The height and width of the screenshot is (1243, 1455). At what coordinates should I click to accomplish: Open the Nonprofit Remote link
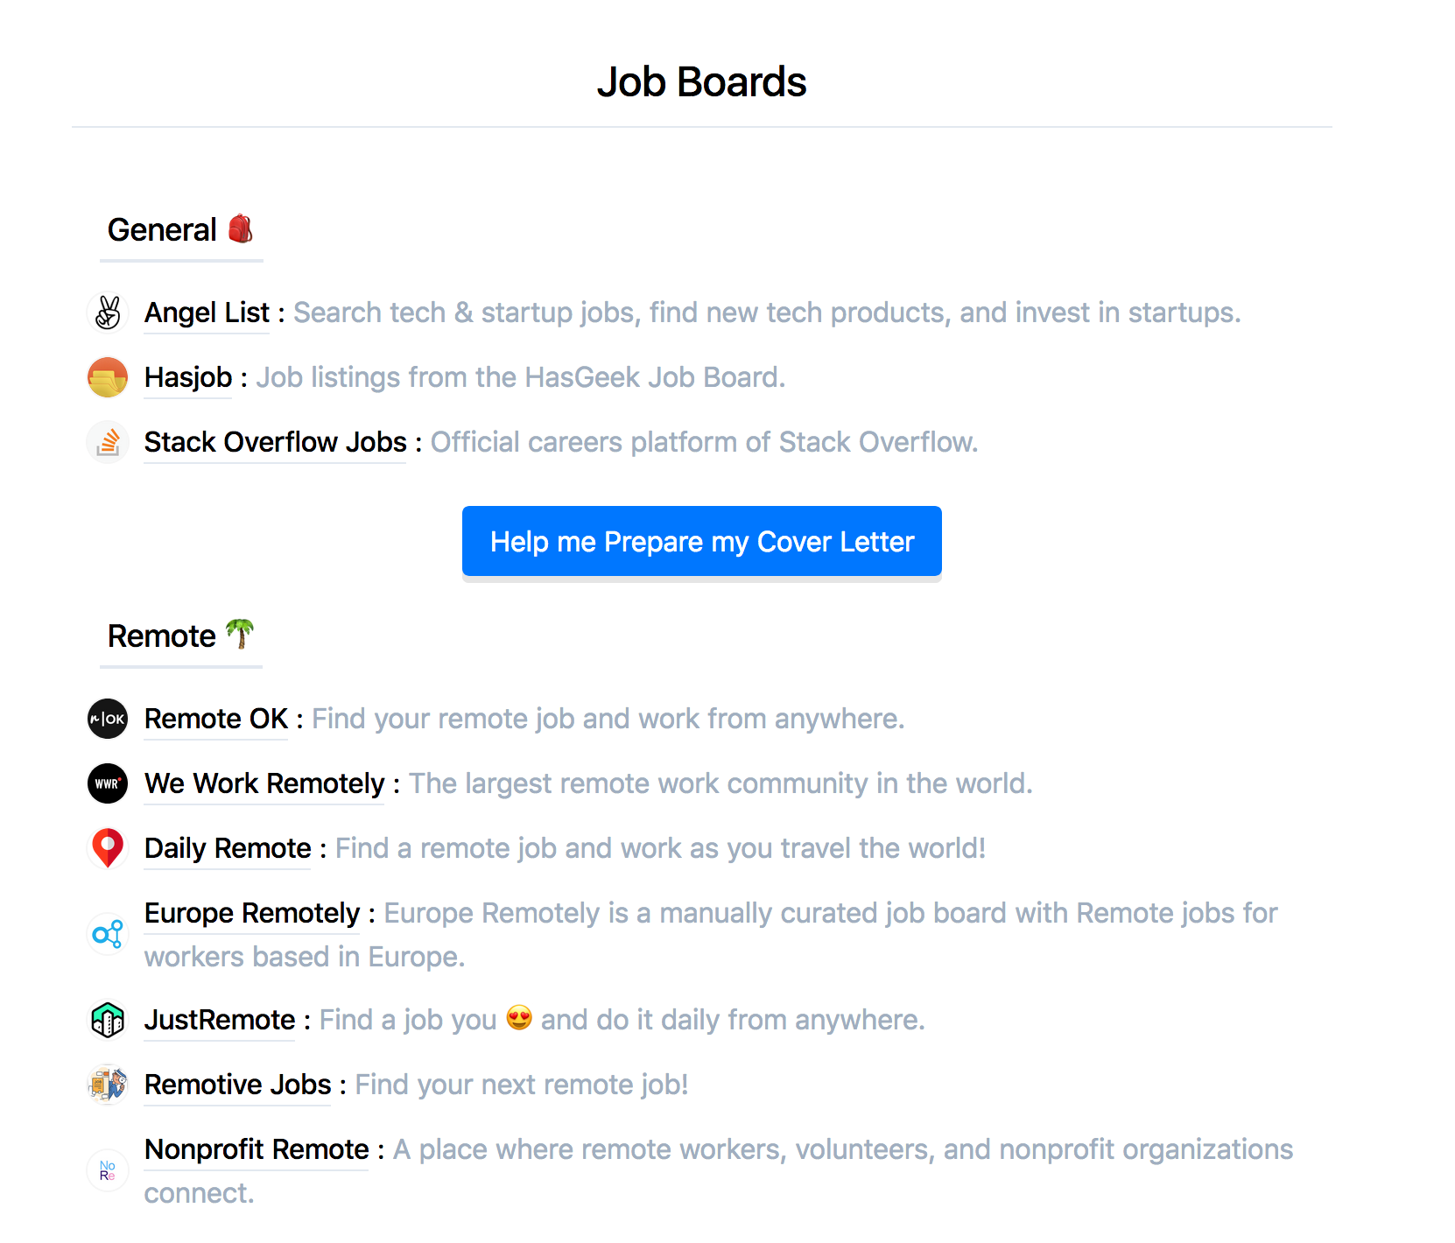(x=256, y=1149)
